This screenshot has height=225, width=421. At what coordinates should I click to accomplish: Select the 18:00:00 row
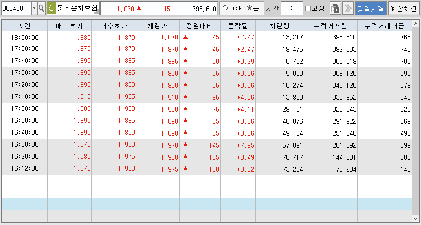click(25, 37)
